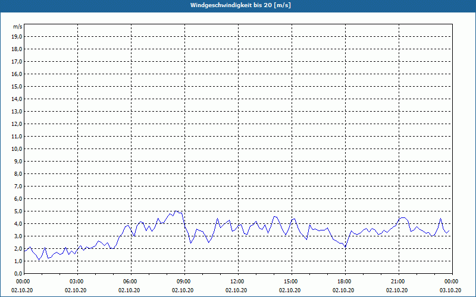The width and height of the screenshot is (476, 297).
Task: Select the '5,0' y-axis label
Action: coord(18,211)
